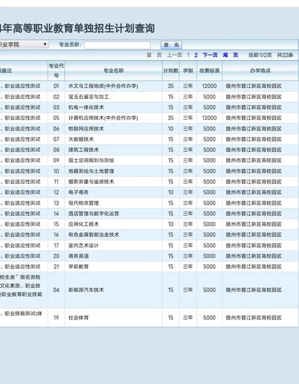Viewport: 299px width, 384px height.
Task: Click the 计划数 column header
Action: 170,71
